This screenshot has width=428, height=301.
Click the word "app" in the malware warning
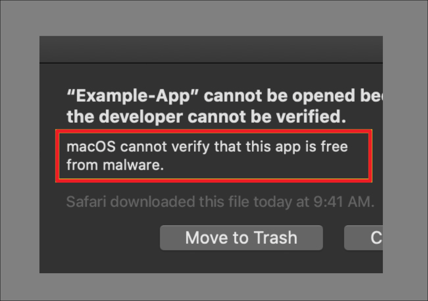pos(291,147)
